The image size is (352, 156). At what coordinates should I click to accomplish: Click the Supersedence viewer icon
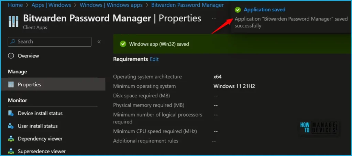(11, 151)
